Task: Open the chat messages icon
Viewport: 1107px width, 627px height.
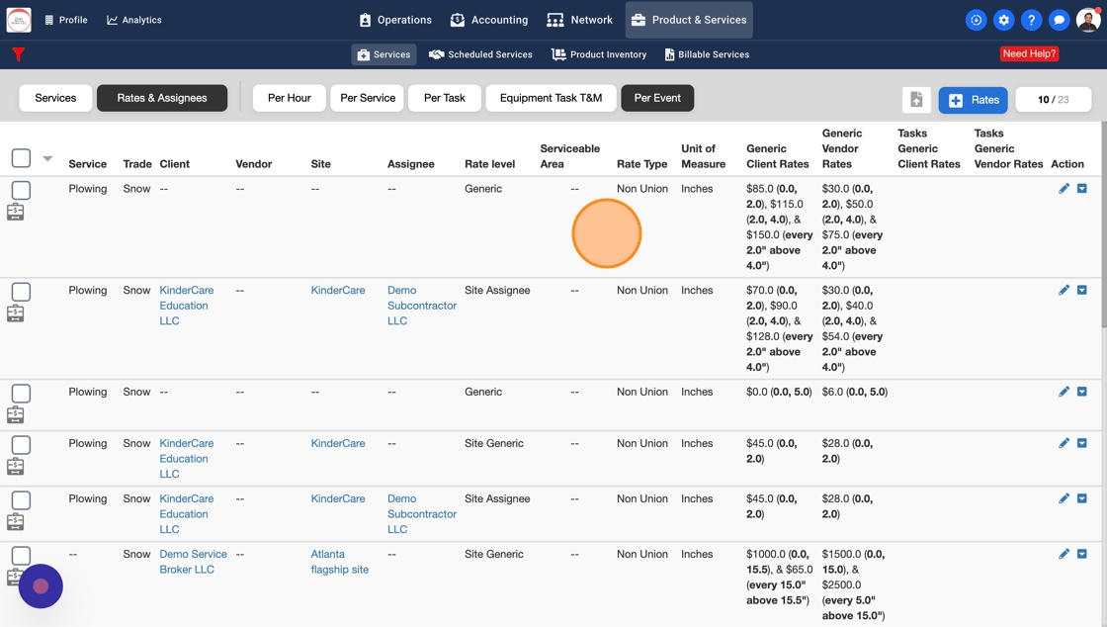Action: [x=1059, y=20]
